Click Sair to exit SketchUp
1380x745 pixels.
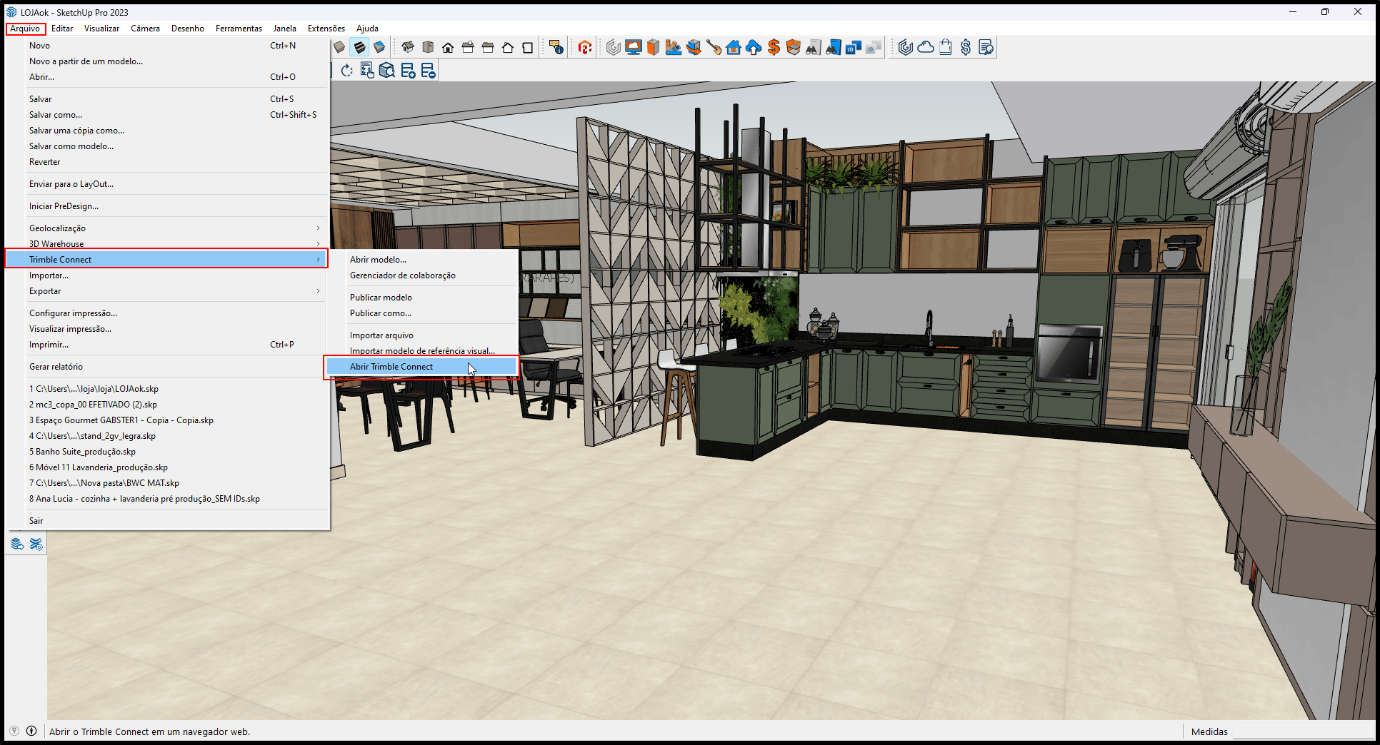tap(36, 520)
